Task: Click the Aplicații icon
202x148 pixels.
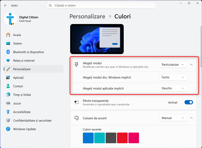Action: coord(8,78)
